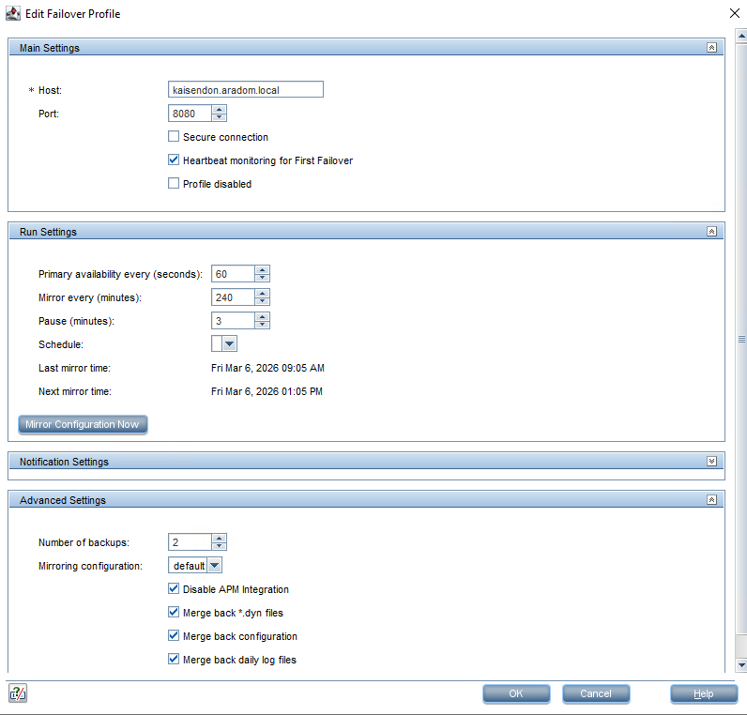
Task: Decrease Mirror every minutes value
Action: [263, 301]
